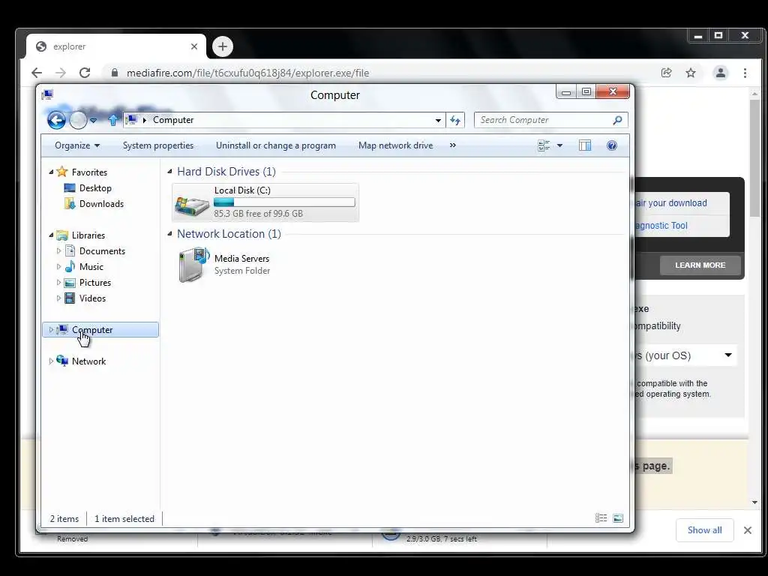Screen dimensions: 768x576
Task: Expand the Pictures library node
Action: pos(58,283)
